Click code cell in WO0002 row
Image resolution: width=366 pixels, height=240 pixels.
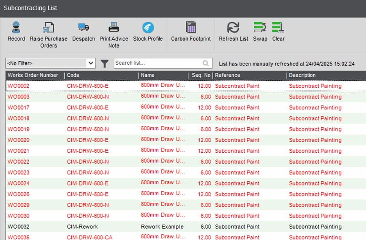coord(88,86)
